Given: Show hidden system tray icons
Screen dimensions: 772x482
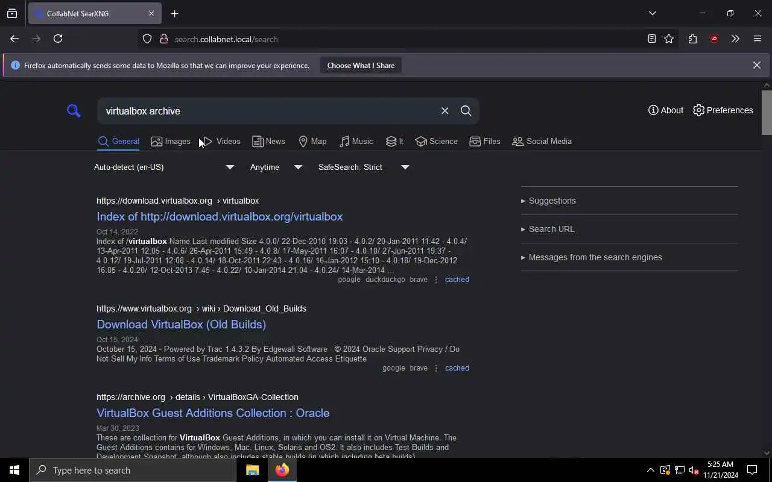Looking at the screenshot, I should pos(650,470).
